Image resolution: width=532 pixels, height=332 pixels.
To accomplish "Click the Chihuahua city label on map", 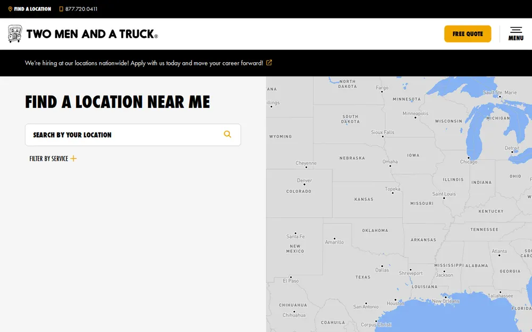I will coord(294,315).
